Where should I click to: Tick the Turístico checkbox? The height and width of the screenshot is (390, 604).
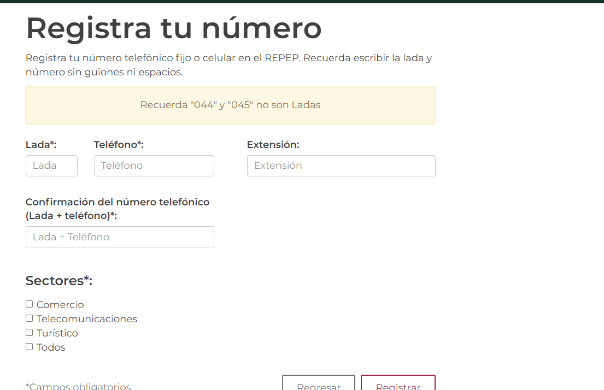[x=30, y=333]
